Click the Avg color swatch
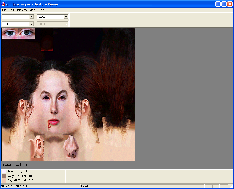234x189 pixels. (4, 176)
